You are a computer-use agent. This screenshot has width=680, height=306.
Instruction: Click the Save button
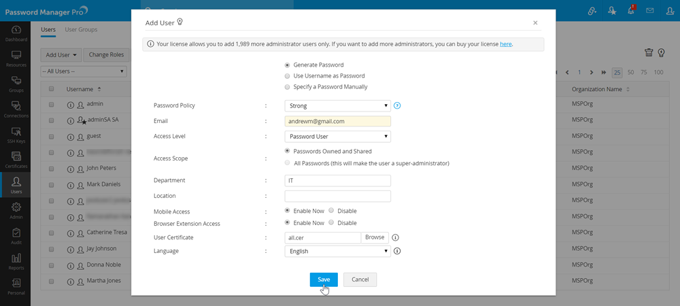point(324,279)
